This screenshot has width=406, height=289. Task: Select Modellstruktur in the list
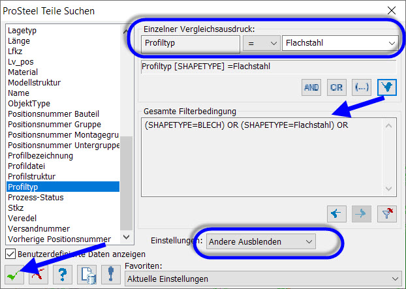[x=63, y=83]
